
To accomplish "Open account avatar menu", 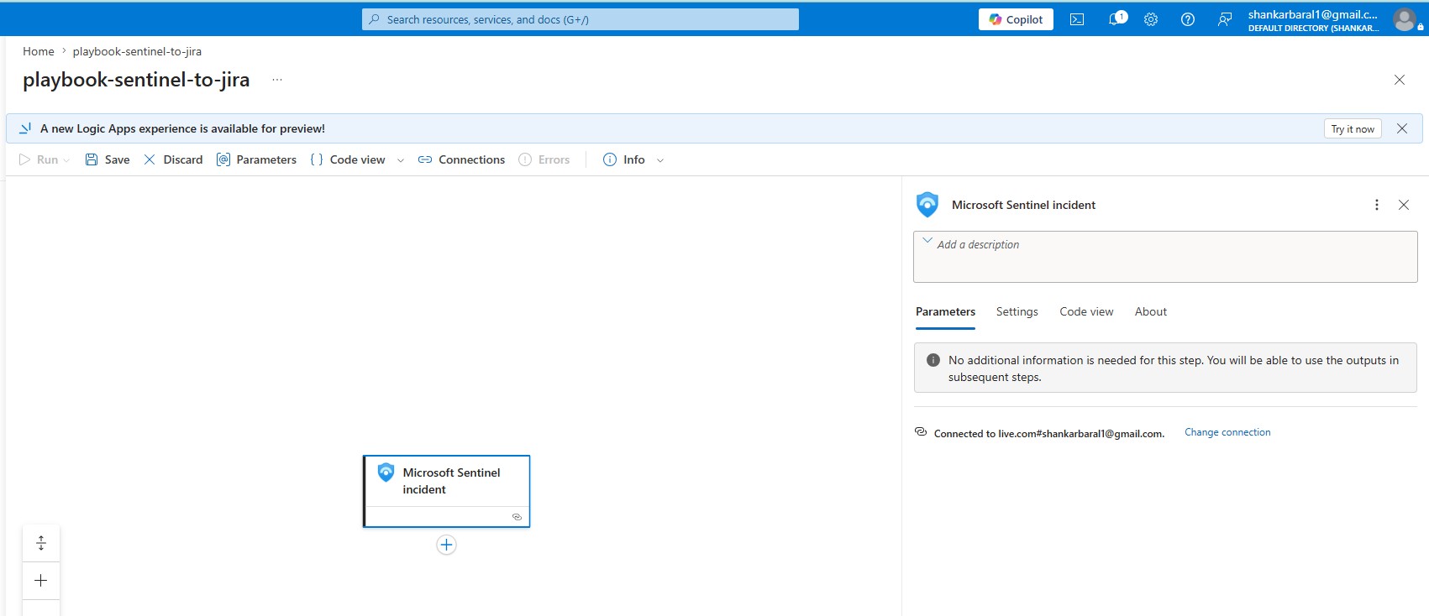I will pyautogui.click(x=1404, y=19).
